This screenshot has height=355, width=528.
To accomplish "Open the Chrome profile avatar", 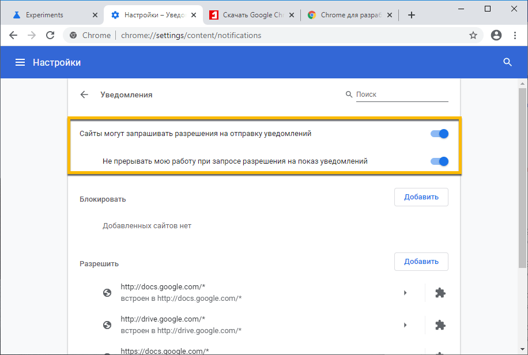I will tap(496, 35).
